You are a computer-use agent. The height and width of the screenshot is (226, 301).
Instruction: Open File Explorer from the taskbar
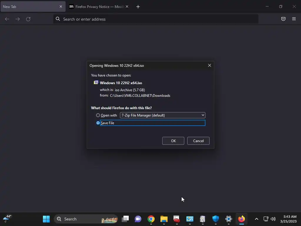pyautogui.click(x=164, y=219)
